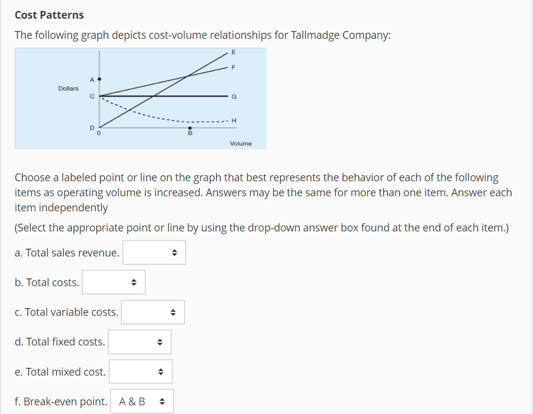Open the Total fixed costs dropdown
The width and height of the screenshot is (533, 414).
point(139,342)
